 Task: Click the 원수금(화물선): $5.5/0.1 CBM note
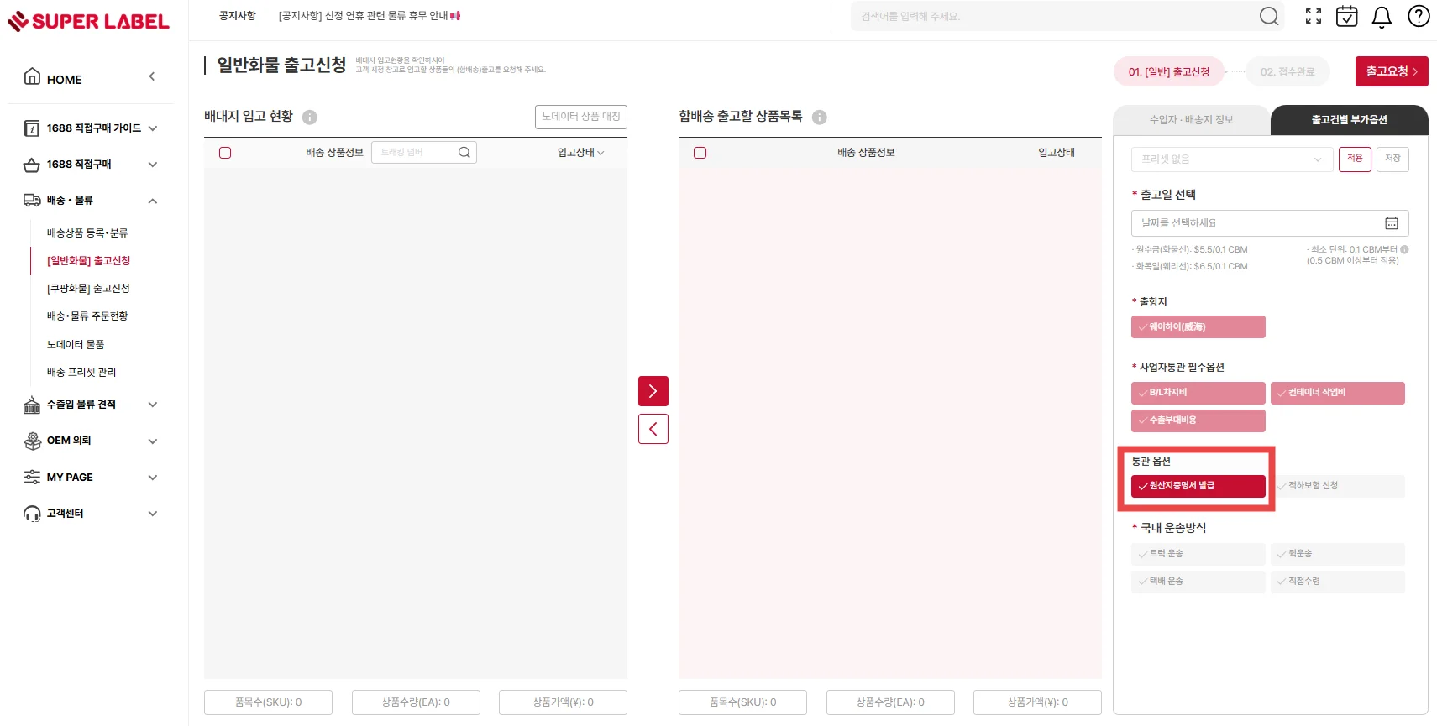click(1190, 250)
